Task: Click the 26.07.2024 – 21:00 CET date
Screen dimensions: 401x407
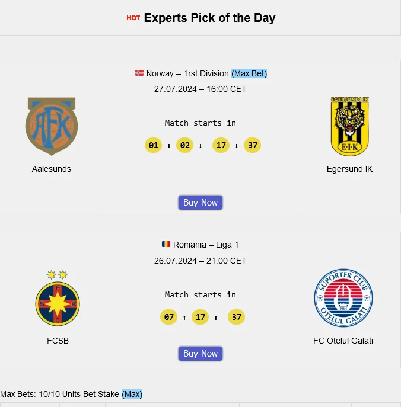Action: pos(200,261)
